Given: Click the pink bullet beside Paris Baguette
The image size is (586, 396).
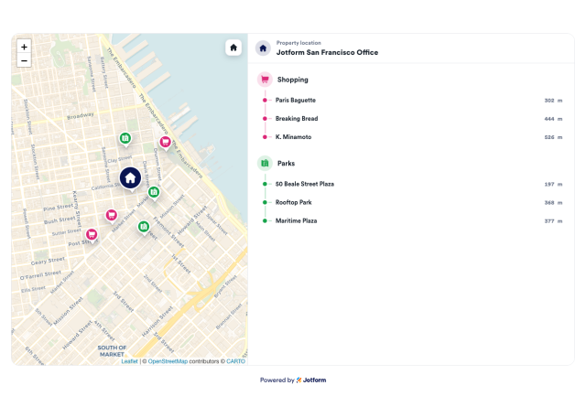Looking at the screenshot, I should point(265,100).
